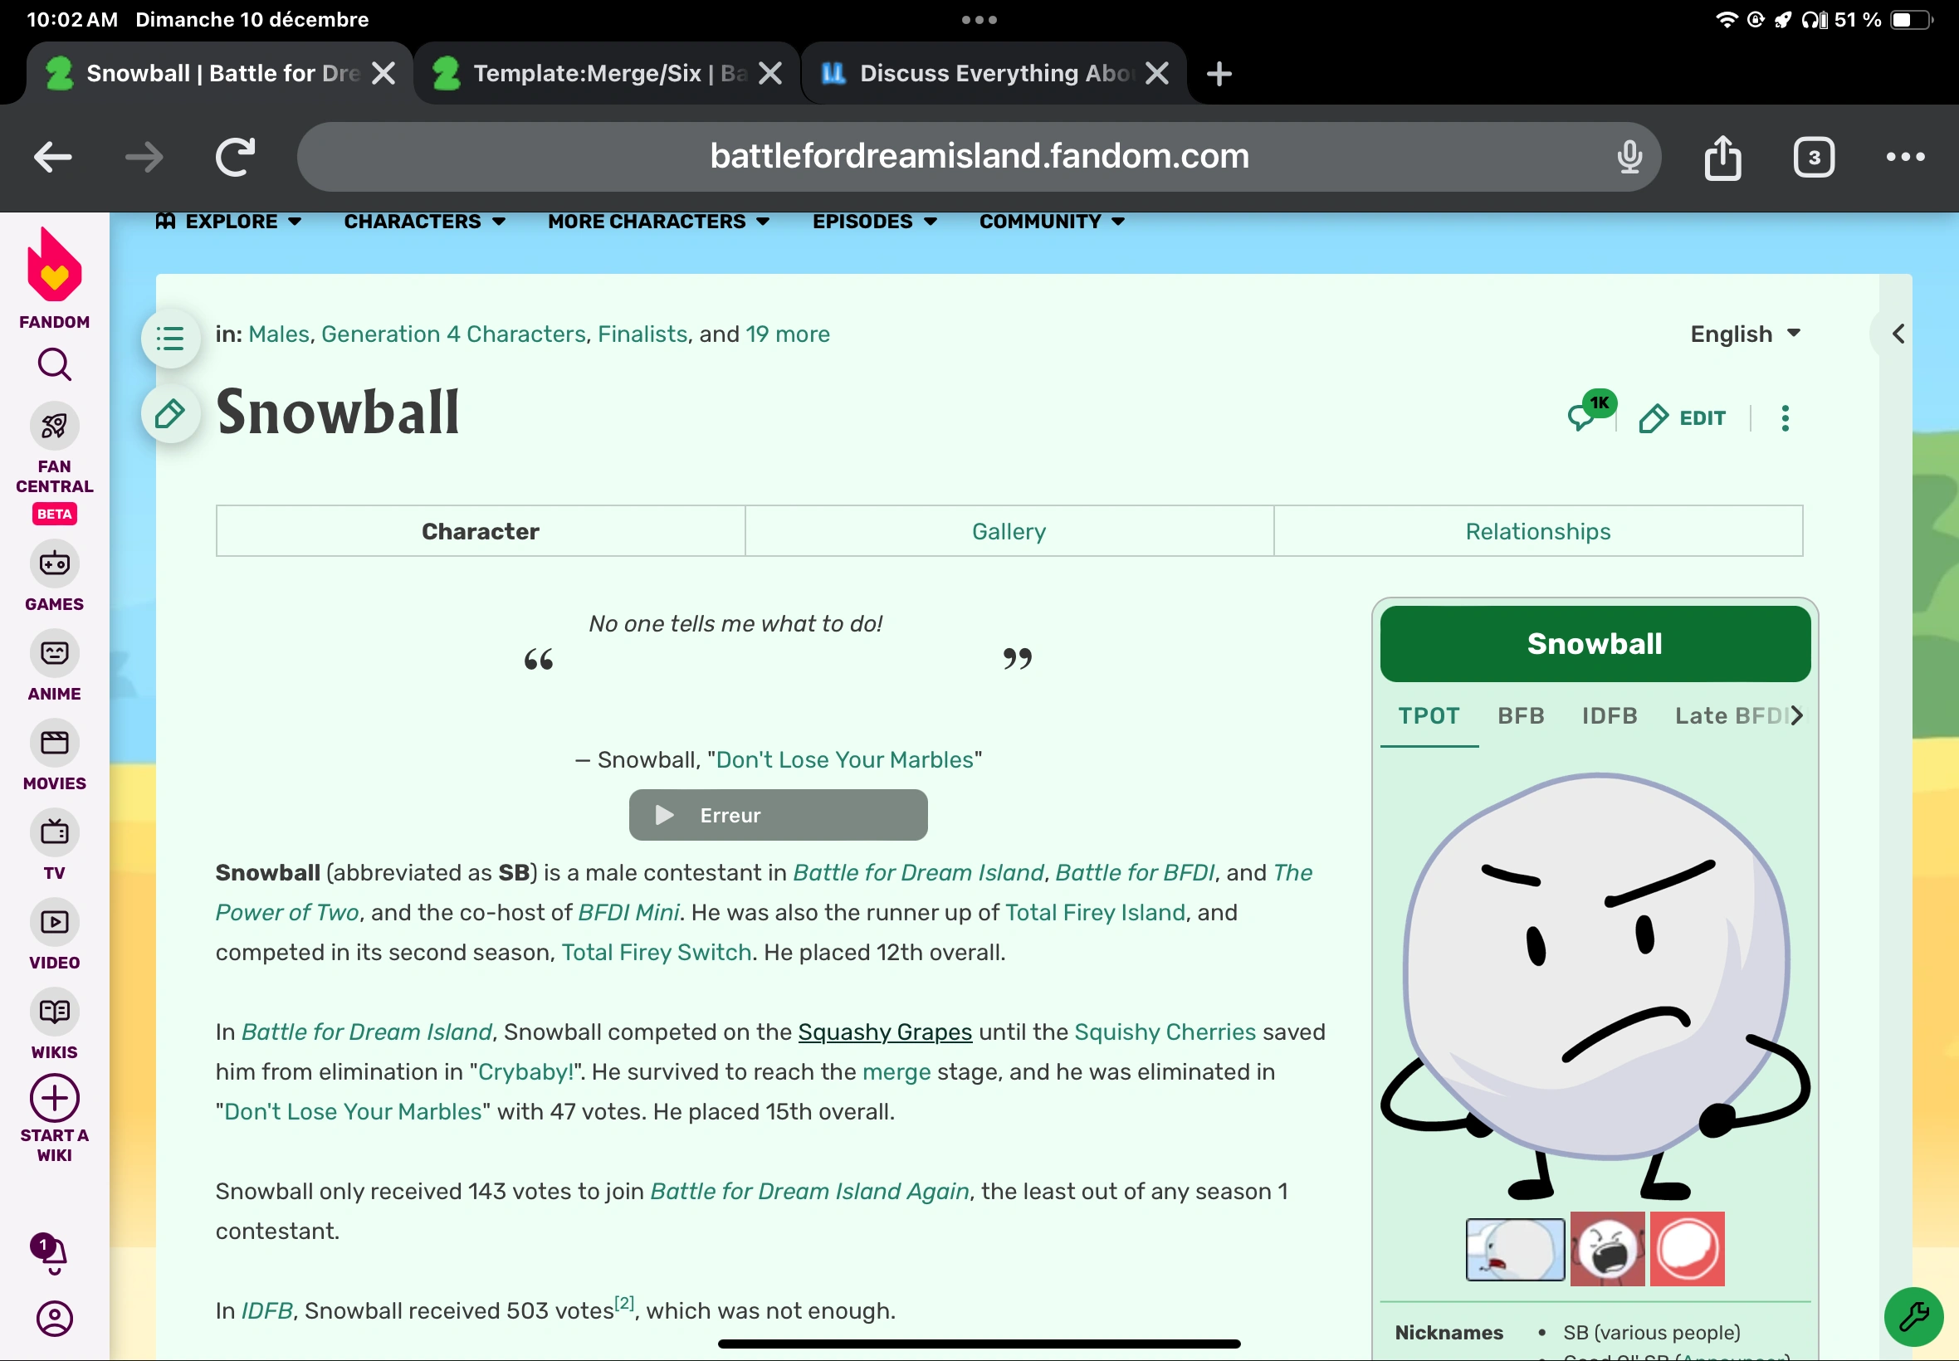
Task: Open the Don't Lose Your Marbles link
Action: 845,759
